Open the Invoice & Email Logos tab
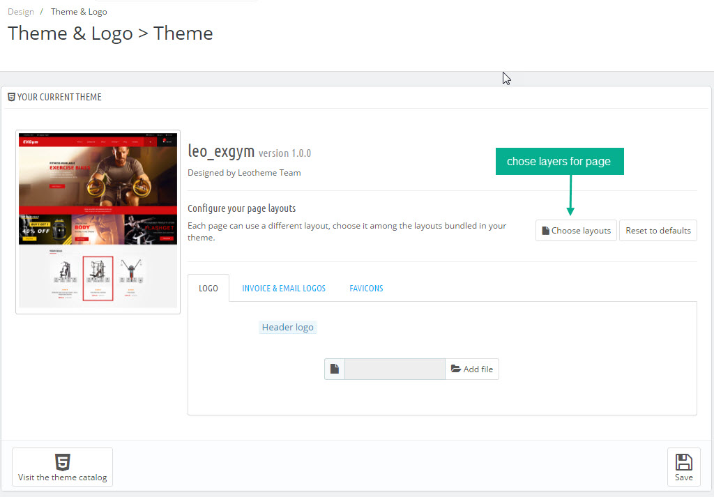This screenshot has height=497, width=714. pyautogui.click(x=284, y=288)
